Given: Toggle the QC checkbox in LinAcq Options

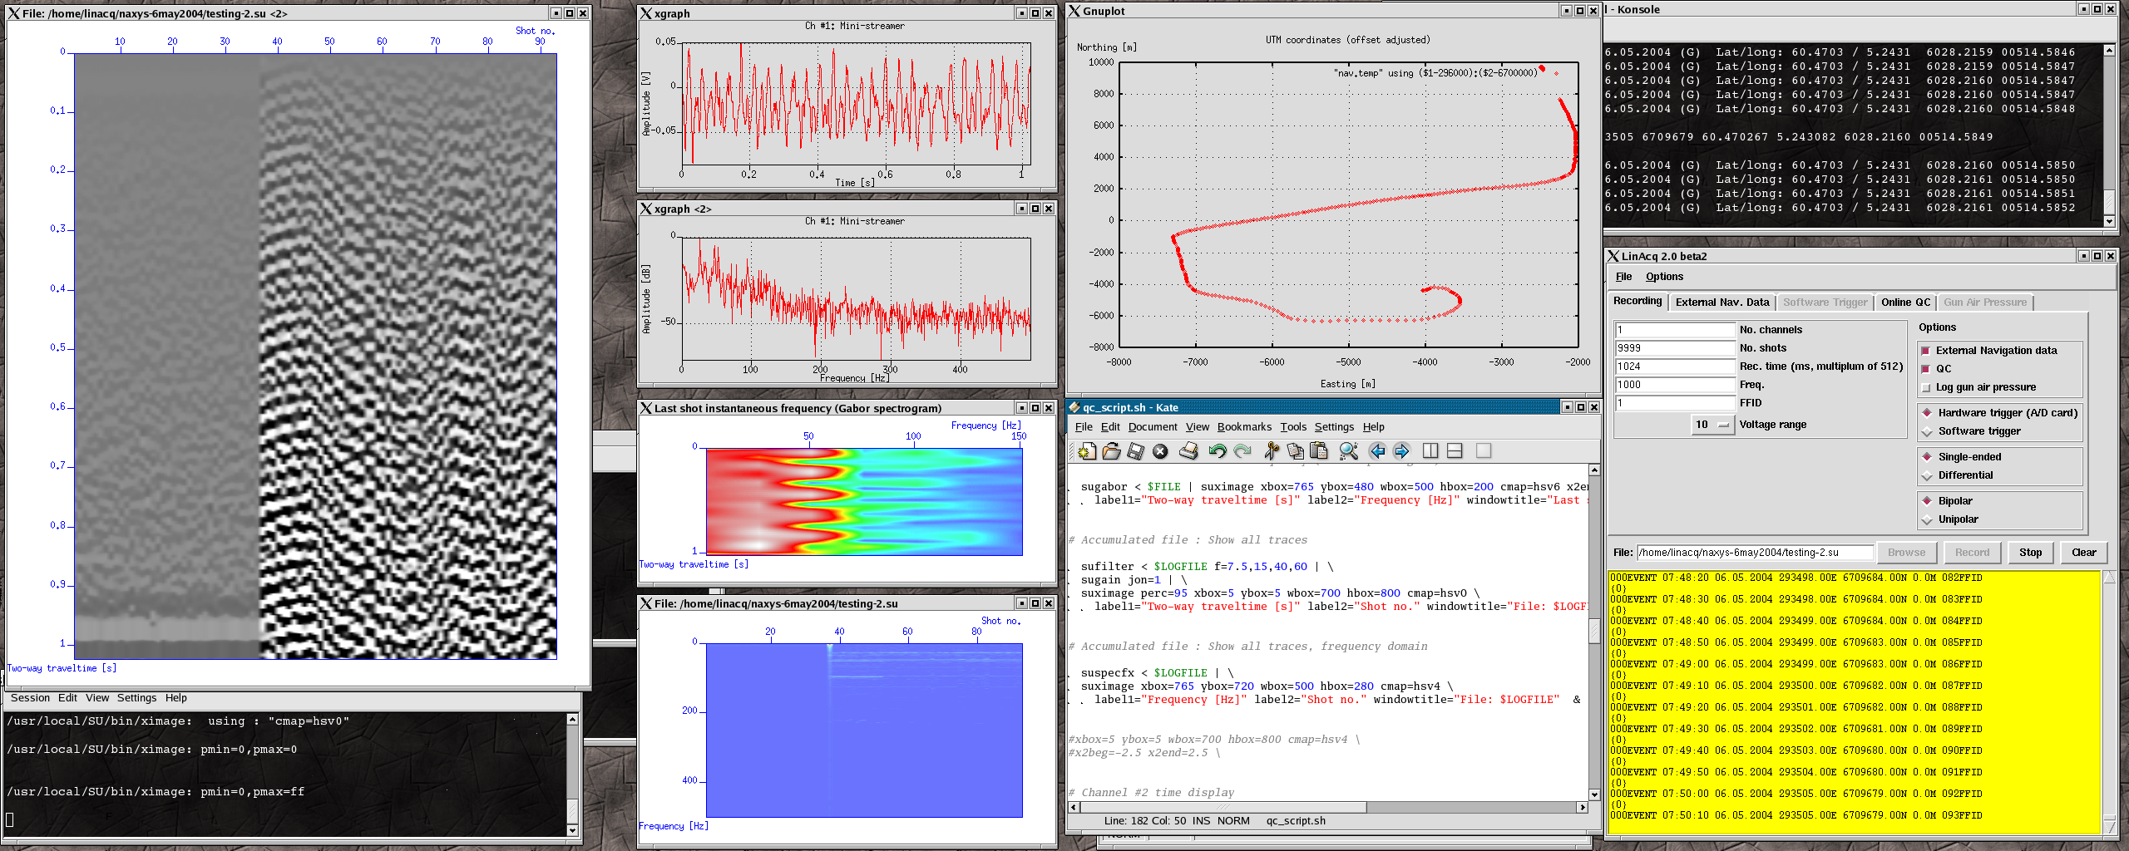Looking at the screenshot, I should pos(1925,369).
